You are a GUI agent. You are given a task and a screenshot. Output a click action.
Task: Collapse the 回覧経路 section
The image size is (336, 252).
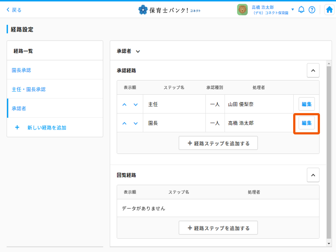[x=313, y=175]
